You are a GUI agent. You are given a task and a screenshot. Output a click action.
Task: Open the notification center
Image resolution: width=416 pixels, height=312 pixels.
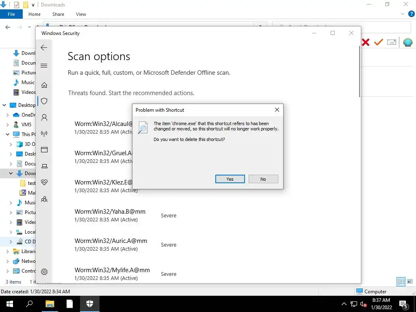click(x=403, y=305)
